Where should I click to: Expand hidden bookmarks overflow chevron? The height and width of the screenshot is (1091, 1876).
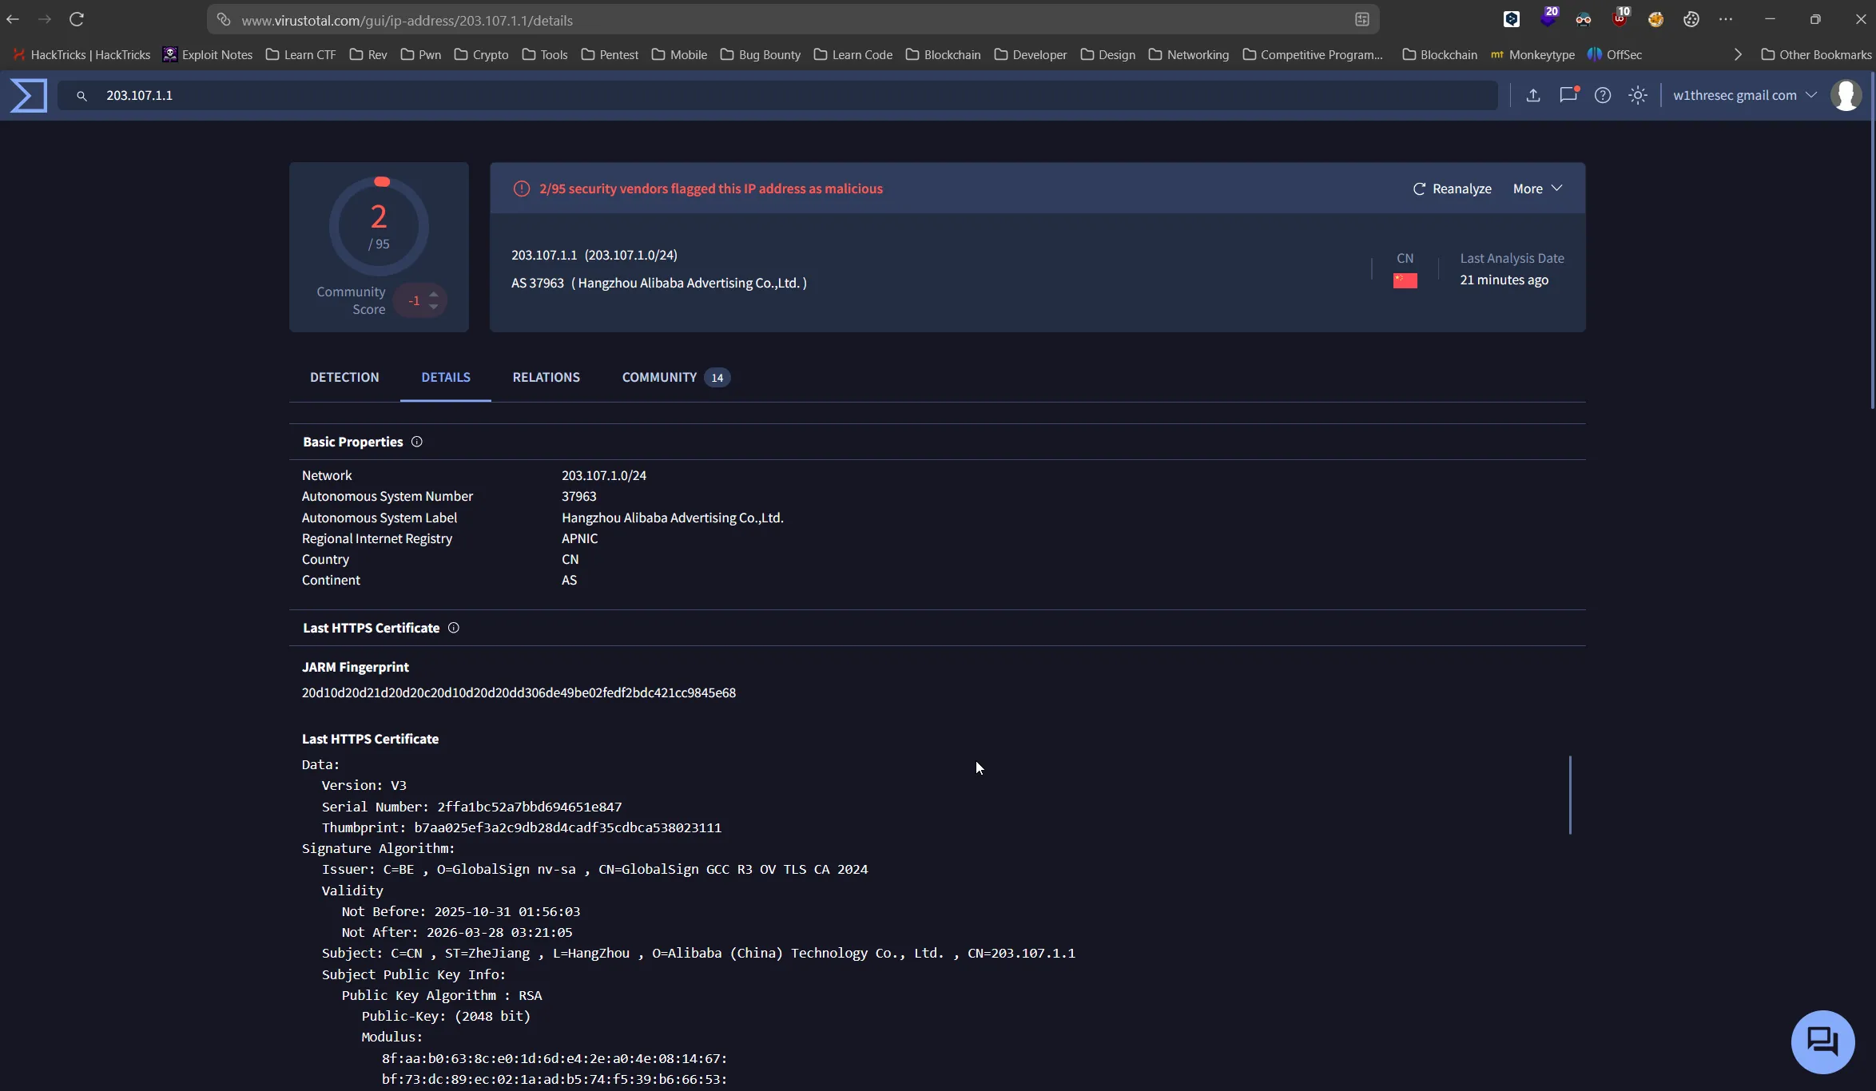[x=1737, y=55]
